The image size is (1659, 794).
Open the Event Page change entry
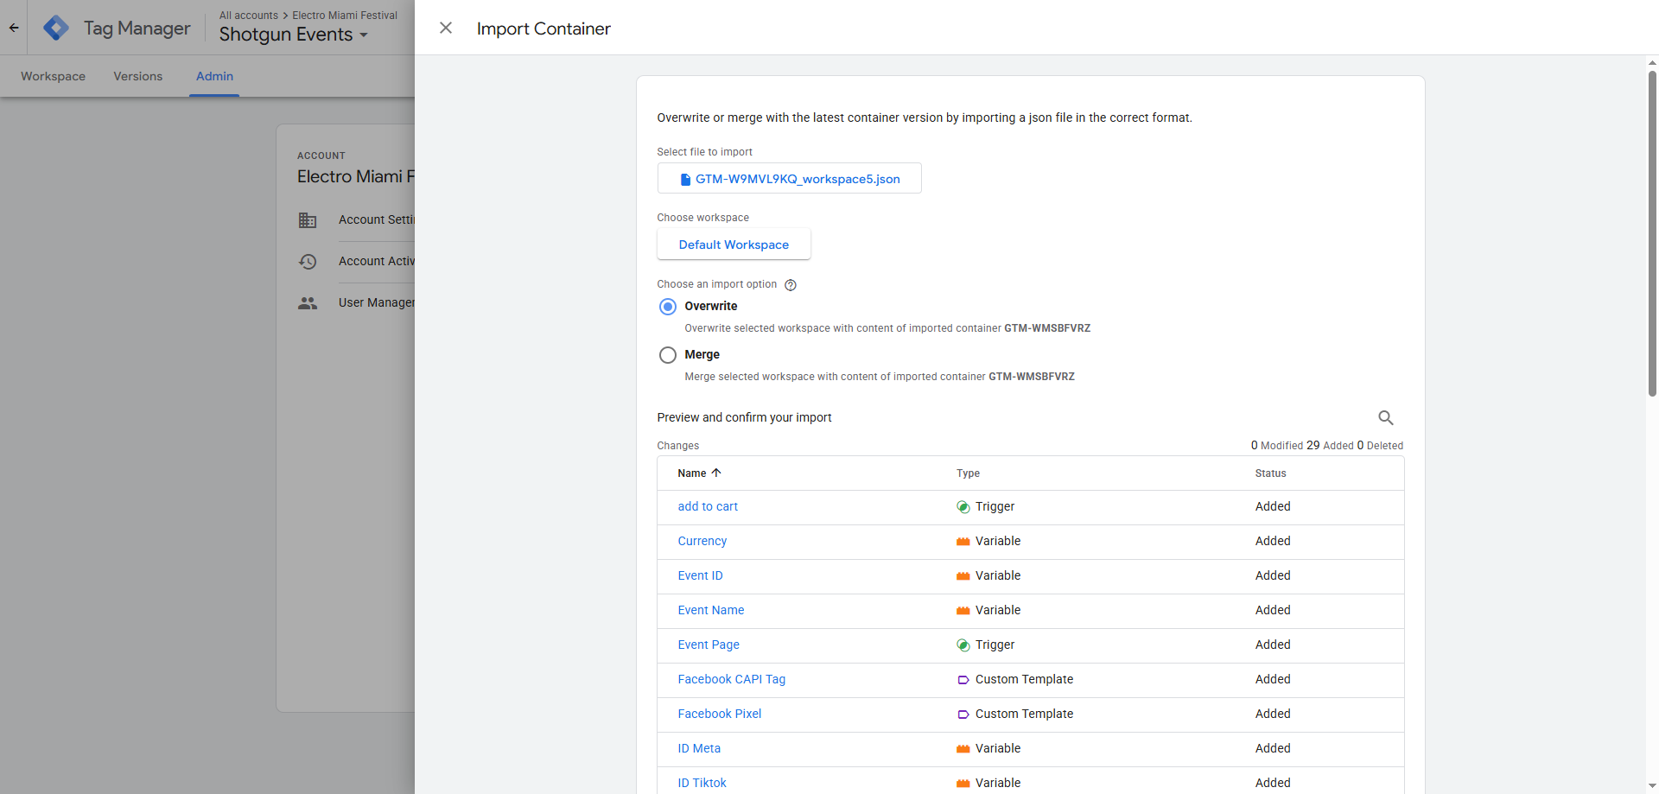click(709, 645)
